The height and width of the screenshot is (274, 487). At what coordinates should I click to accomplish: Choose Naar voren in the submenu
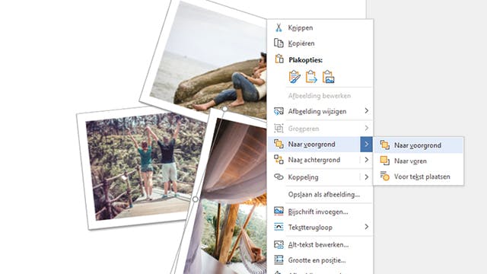pos(419,161)
